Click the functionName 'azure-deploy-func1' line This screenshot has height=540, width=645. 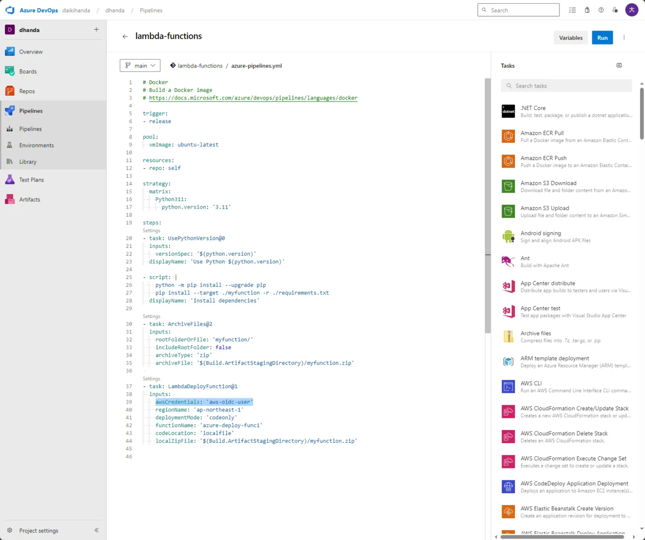coord(209,426)
